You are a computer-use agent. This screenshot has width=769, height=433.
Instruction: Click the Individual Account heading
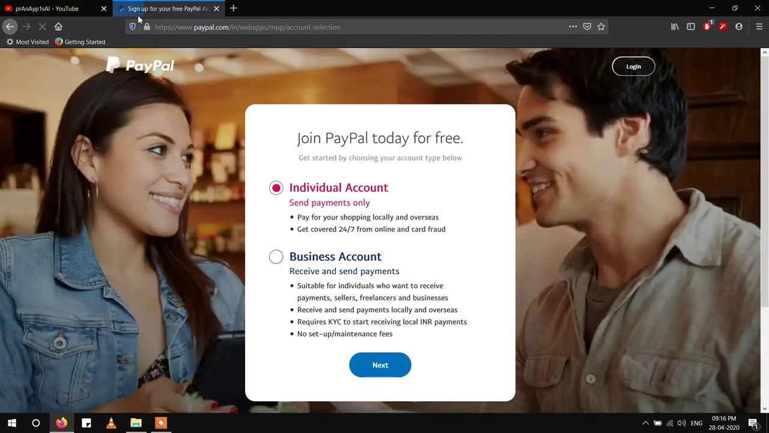(339, 188)
